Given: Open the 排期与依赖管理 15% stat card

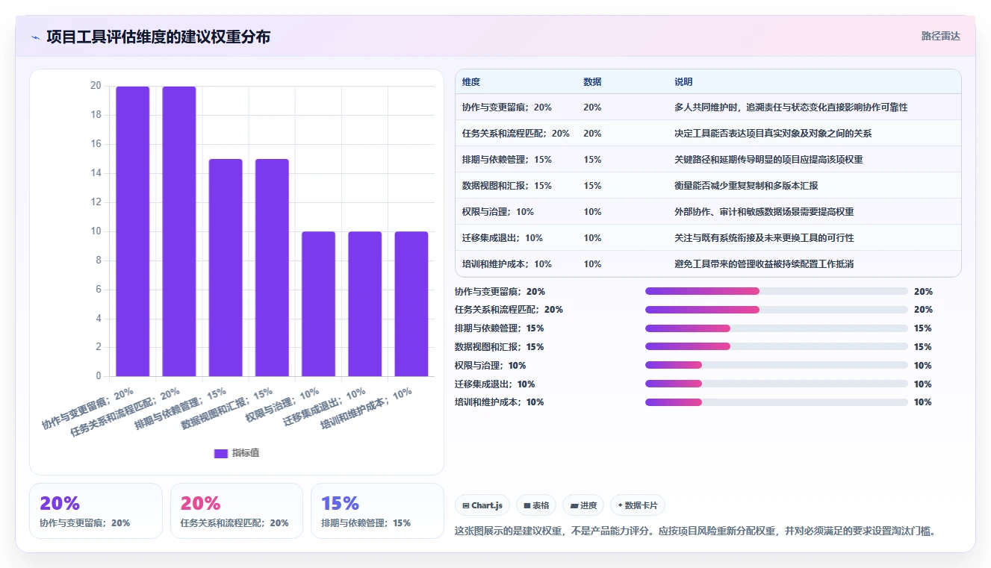Looking at the screenshot, I should [377, 511].
